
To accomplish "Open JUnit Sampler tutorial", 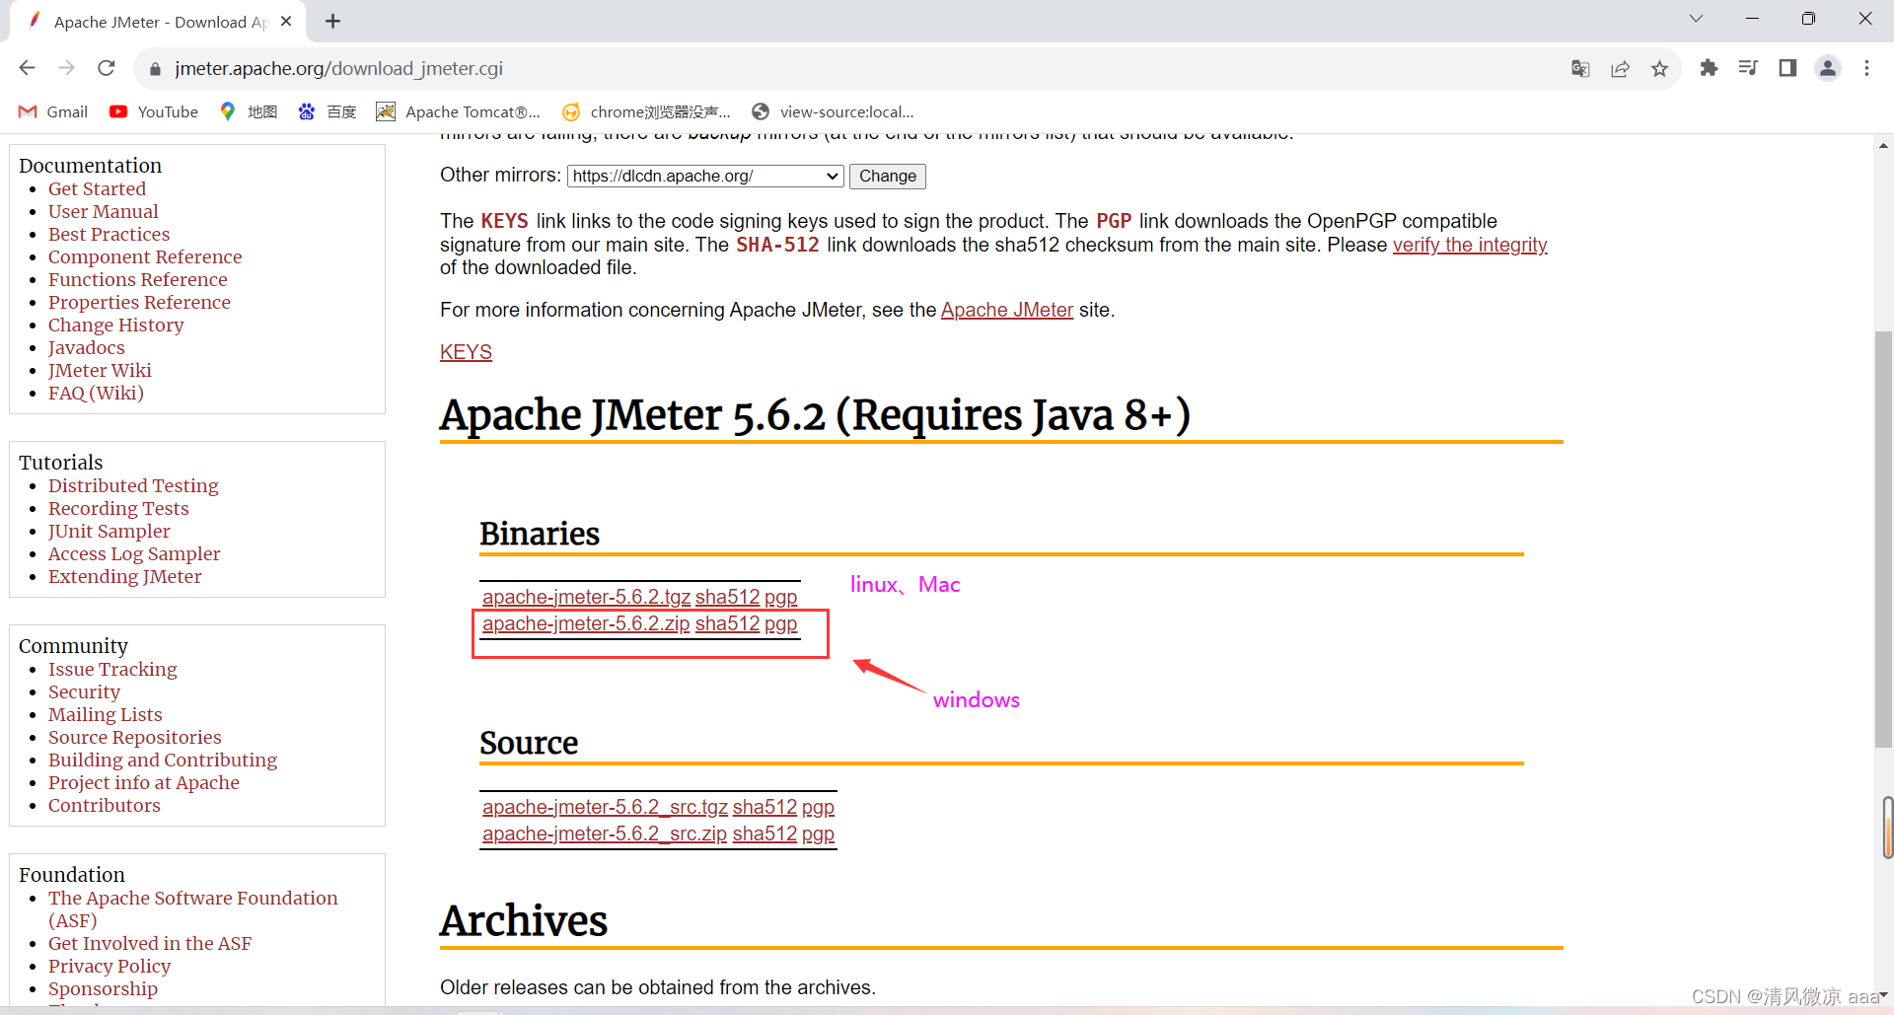I will [x=109, y=531].
